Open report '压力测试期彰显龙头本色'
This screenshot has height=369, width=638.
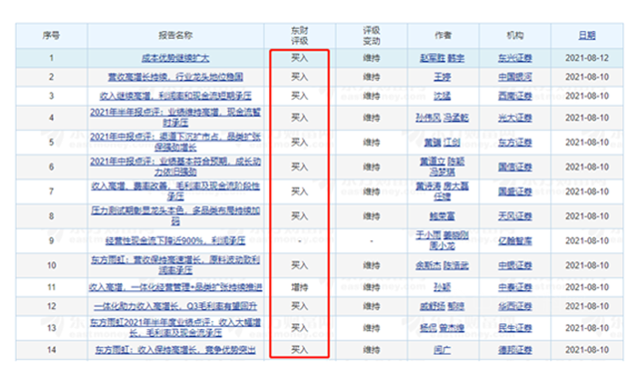coord(175,216)
